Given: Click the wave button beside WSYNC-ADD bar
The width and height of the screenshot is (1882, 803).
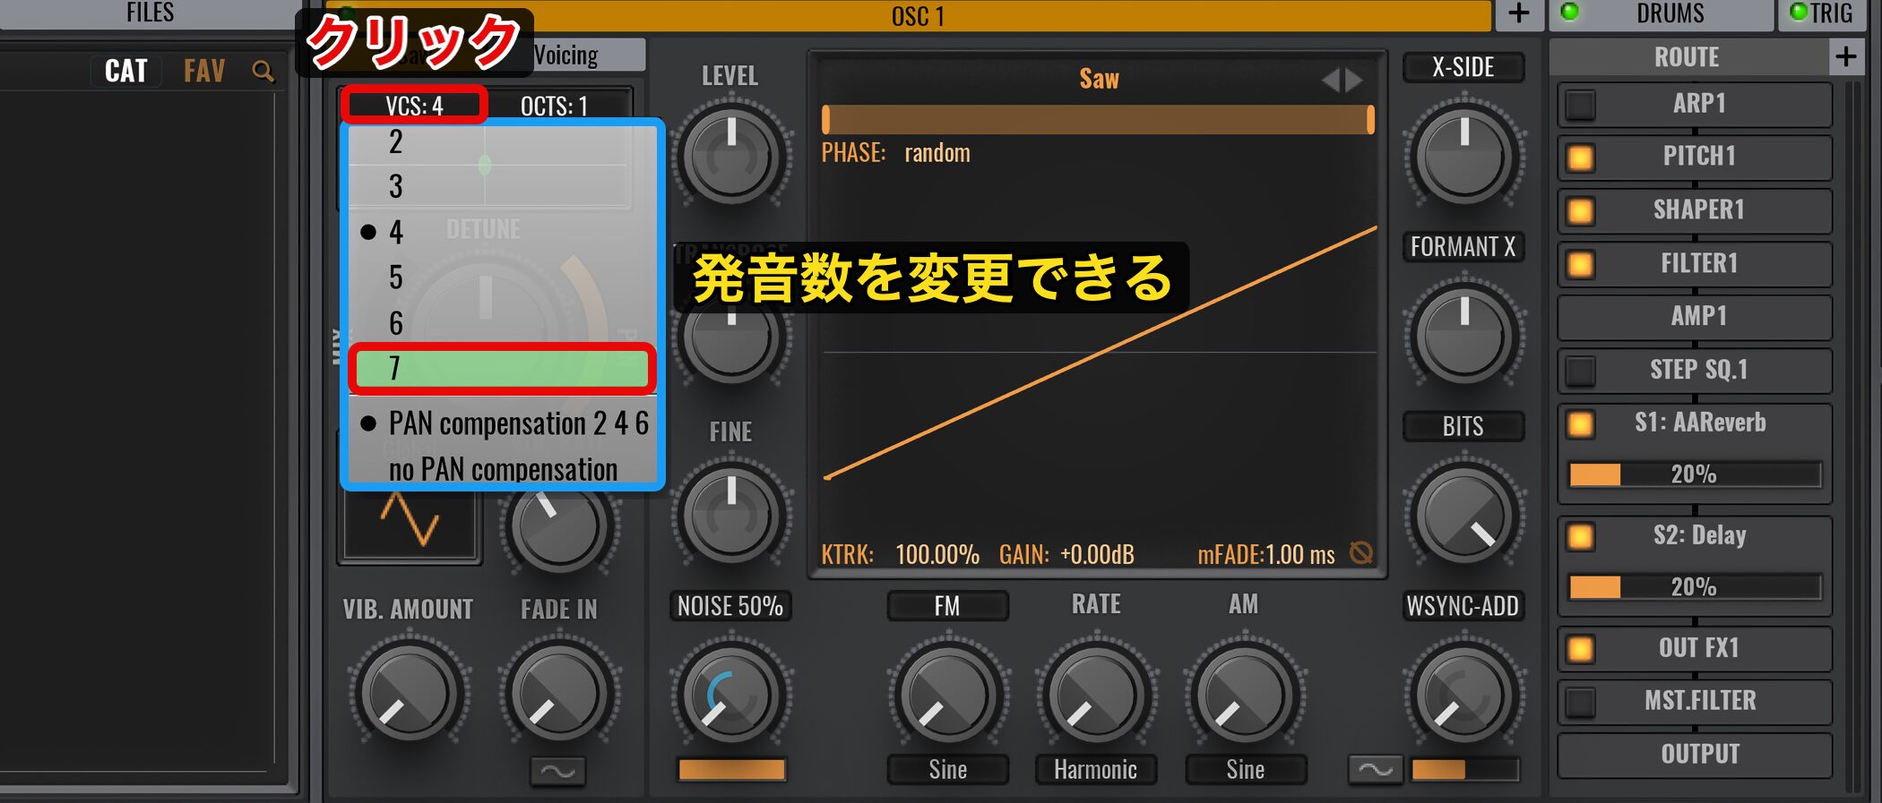Looking at the screenshot, I should tap(1376, 769).
